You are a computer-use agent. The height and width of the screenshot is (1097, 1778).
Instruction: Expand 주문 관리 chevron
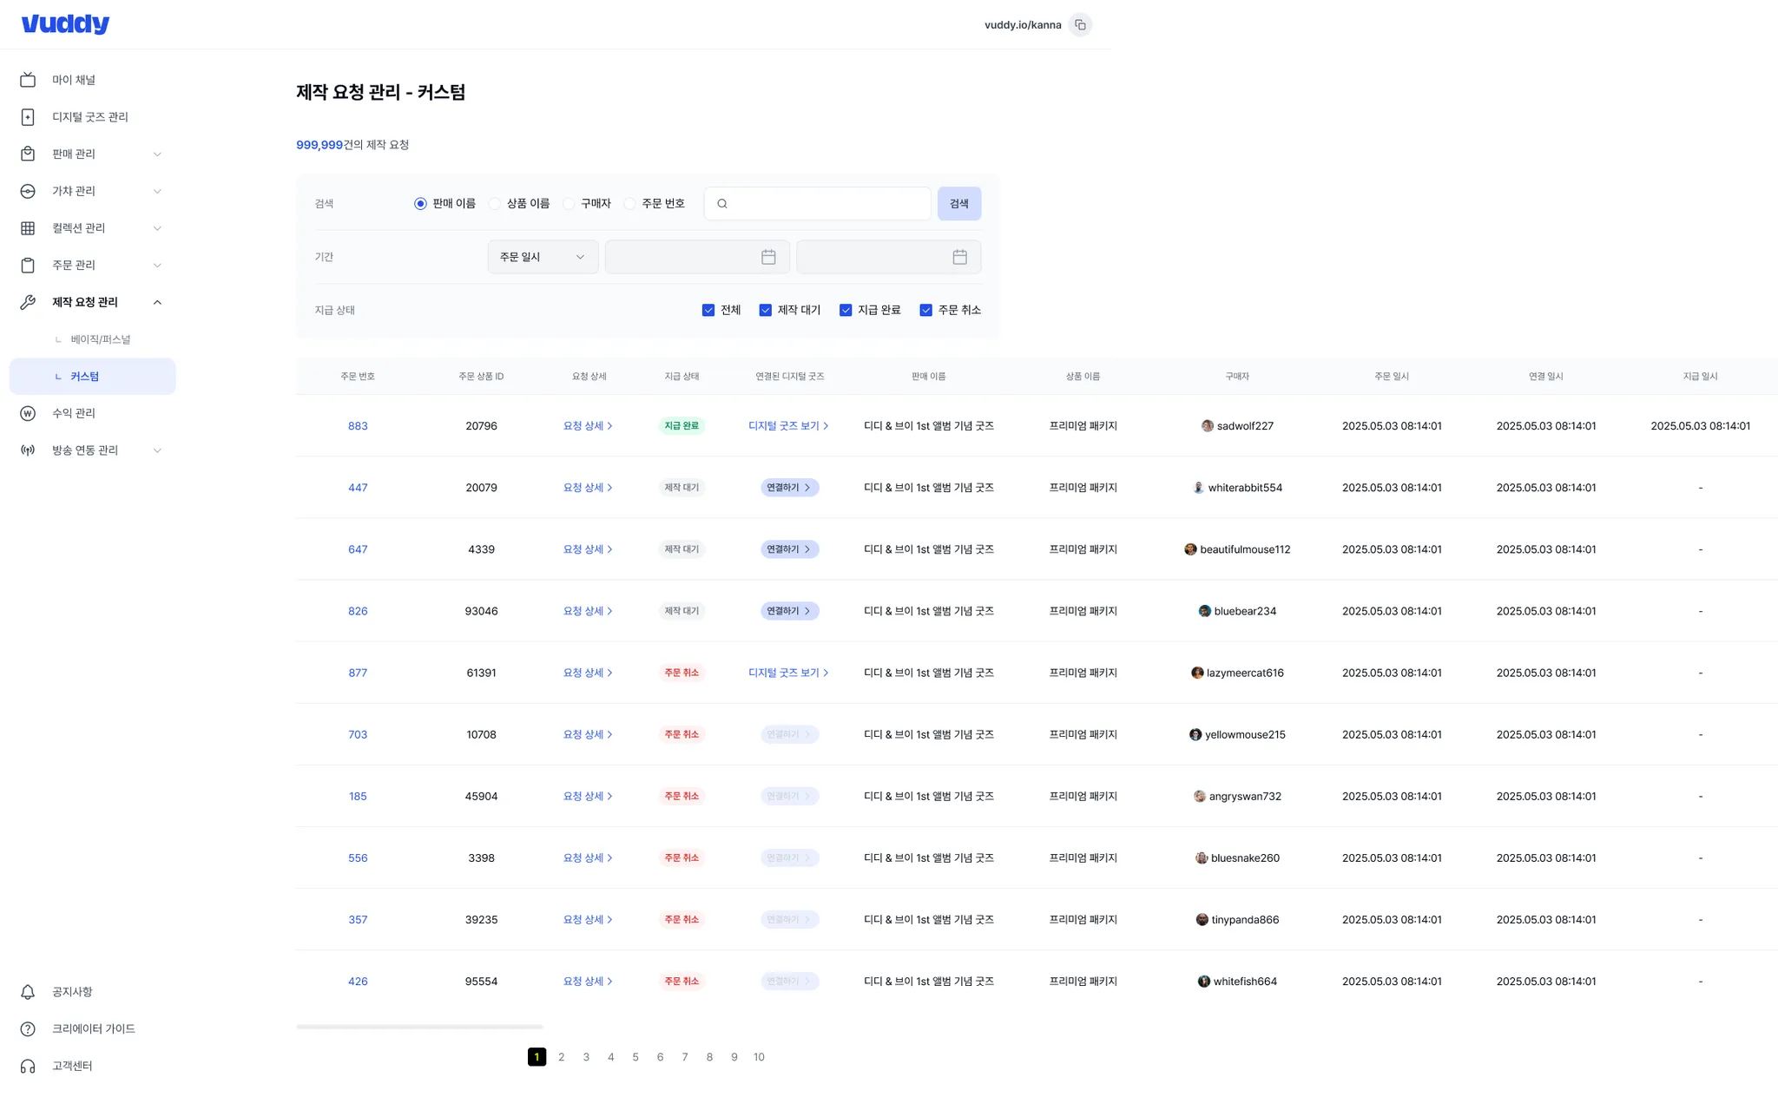(x=157, y=266)
